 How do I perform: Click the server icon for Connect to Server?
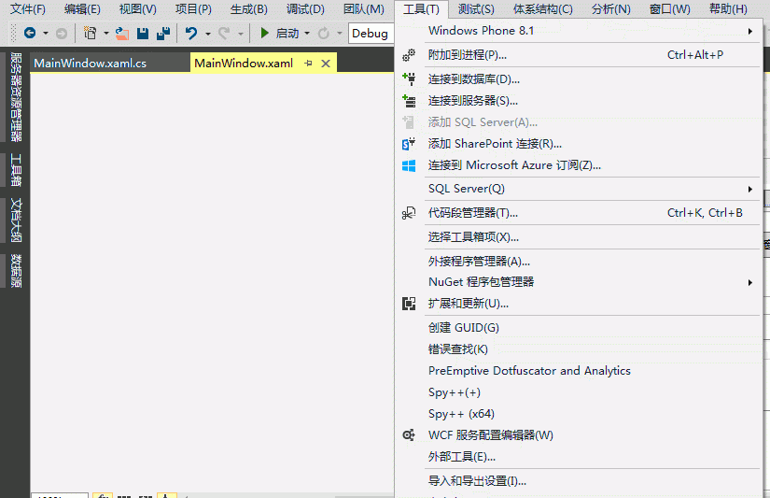click(409, 101)
